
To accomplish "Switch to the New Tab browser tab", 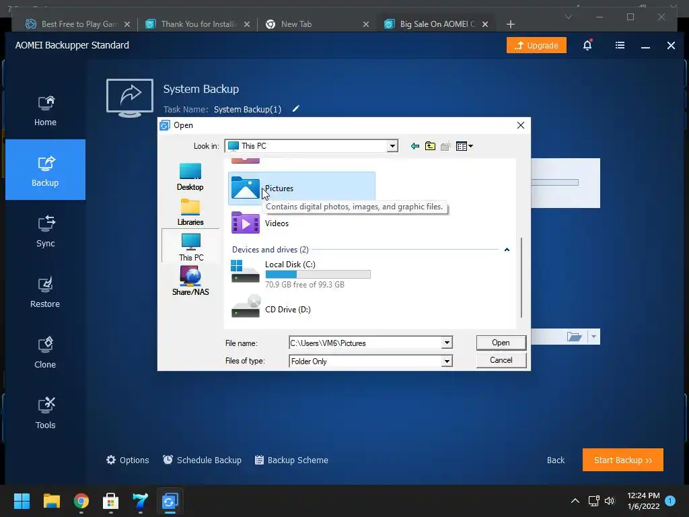I will pos(316,24).
